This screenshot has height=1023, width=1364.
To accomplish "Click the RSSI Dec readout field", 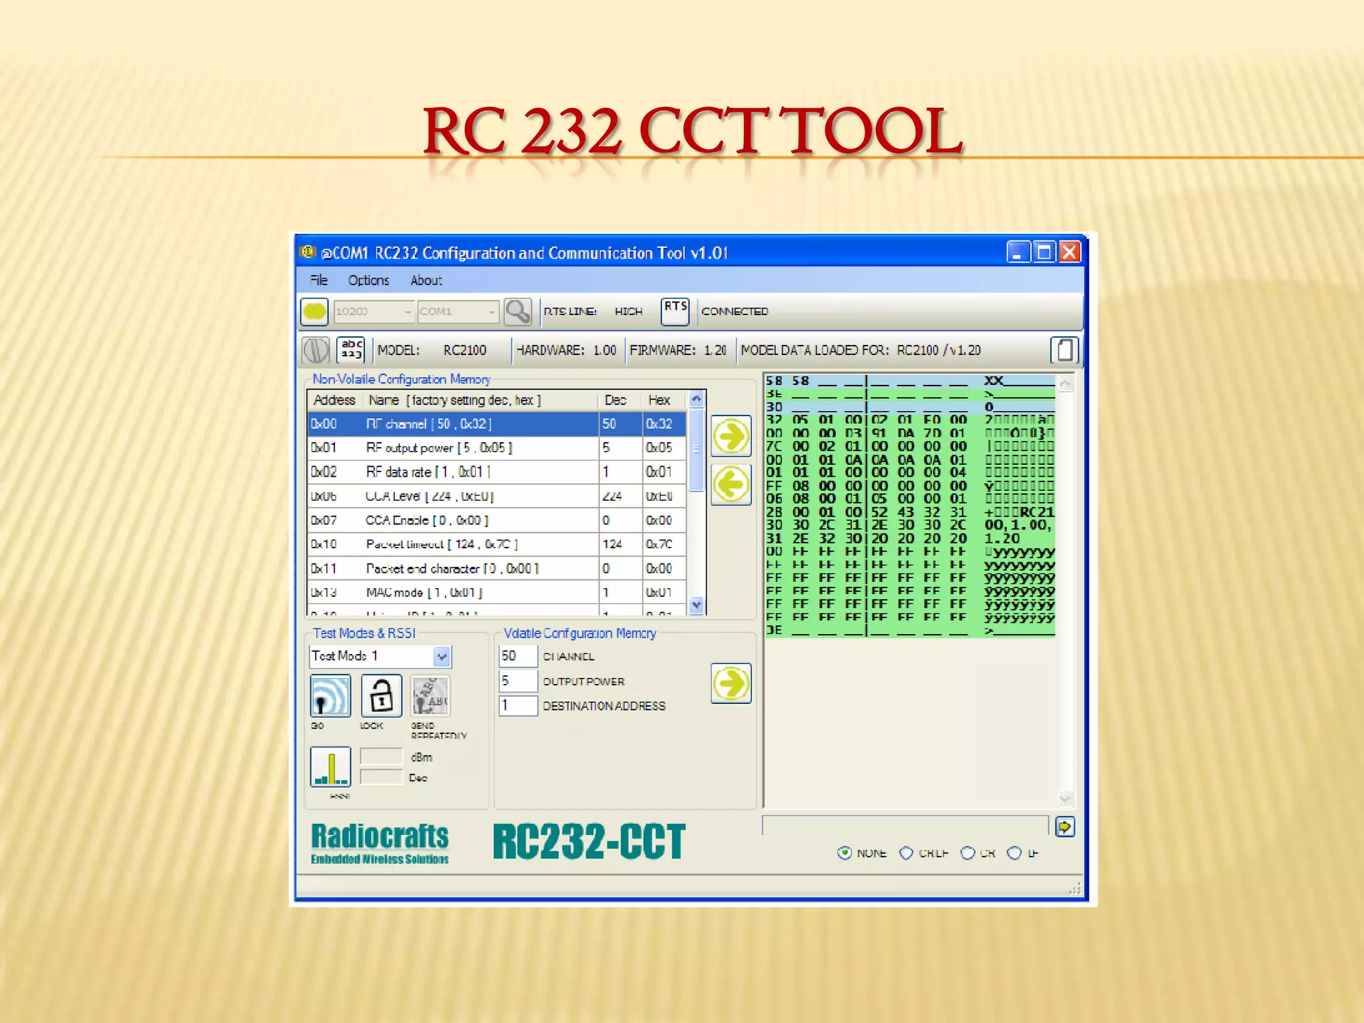I will click(x=381, y=777).
